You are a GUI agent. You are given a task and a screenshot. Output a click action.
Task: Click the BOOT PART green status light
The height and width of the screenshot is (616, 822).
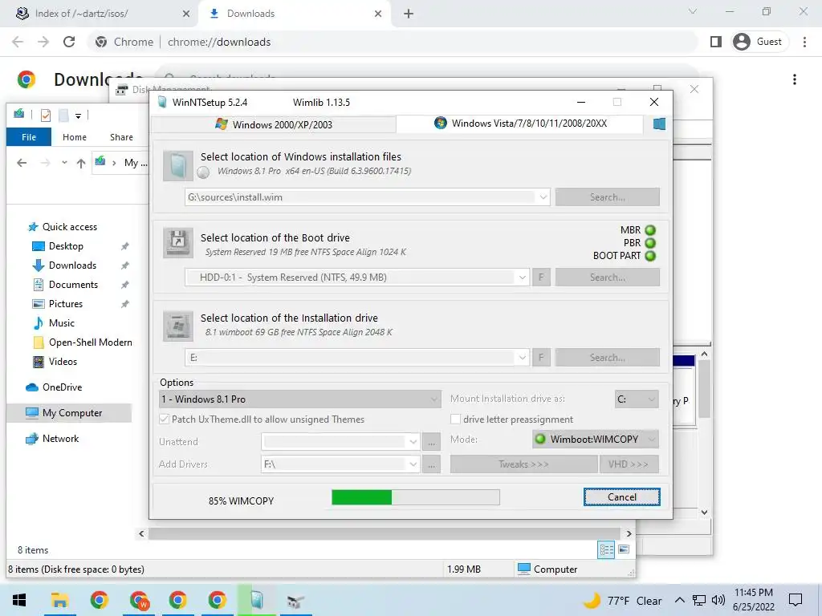click(650, 256)
